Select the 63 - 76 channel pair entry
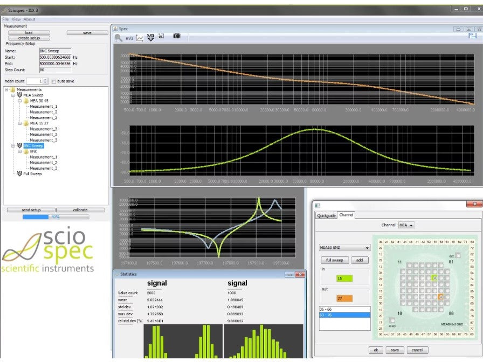 point(344,315)
